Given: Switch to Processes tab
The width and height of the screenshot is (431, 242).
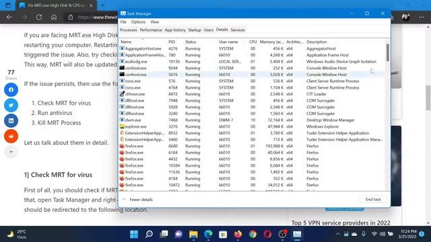Looking at the screenshot, I should pyautogui.click(x=129, y=30).
